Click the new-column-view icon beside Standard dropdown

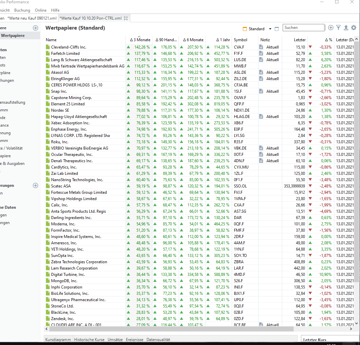click(277, 29)
